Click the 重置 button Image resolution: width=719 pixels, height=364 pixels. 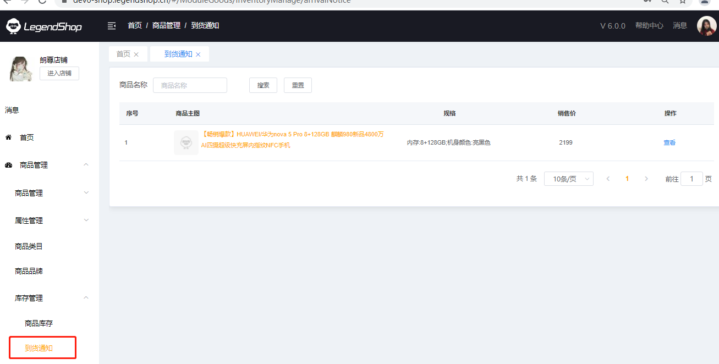pos(298,85)
